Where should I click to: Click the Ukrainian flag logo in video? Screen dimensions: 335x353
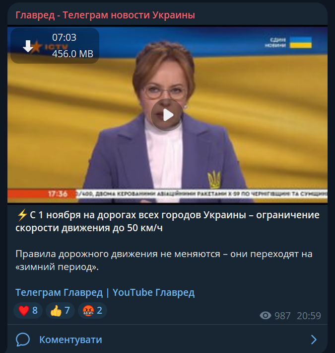pos(301,42)
